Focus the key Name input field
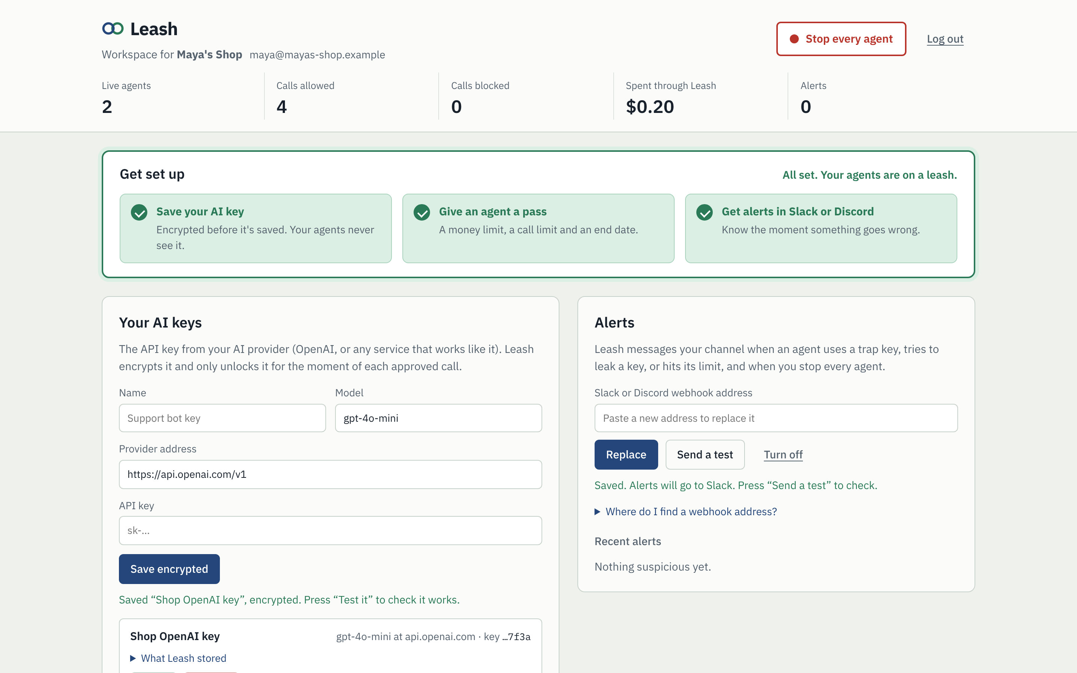Screen dimensions: 1077x673 click(222, 418)
